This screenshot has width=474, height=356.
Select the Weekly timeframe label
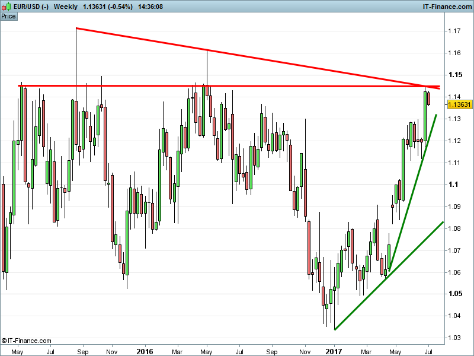pyautogui.click(x=66, y=7)
